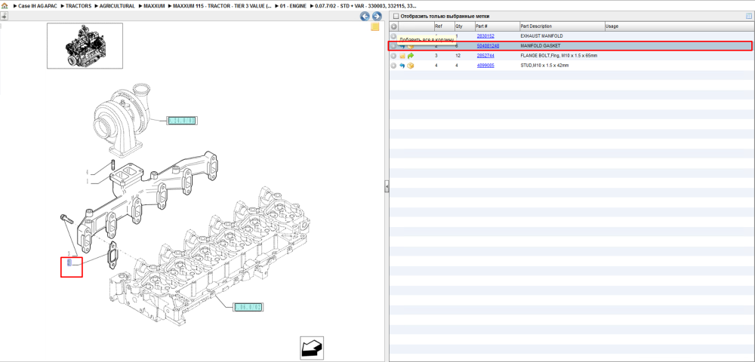This screenshot has width=755, height=362.
Task: Follow the 1.06.0/02 reference label by cylinder head
Action: (x=248, y=307)
